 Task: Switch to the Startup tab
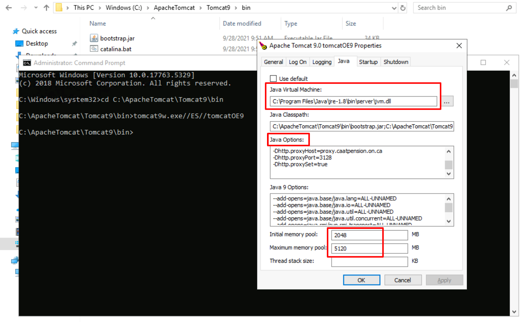coord(368,62)
